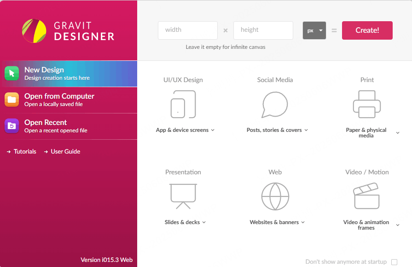Select the Web globe icon

coord(275,196)
